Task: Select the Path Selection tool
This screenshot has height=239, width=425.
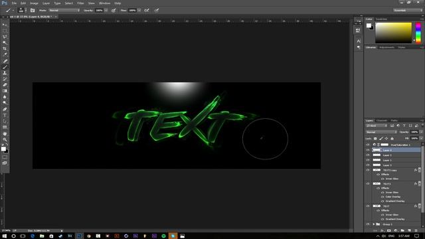Action: [5, 121]
